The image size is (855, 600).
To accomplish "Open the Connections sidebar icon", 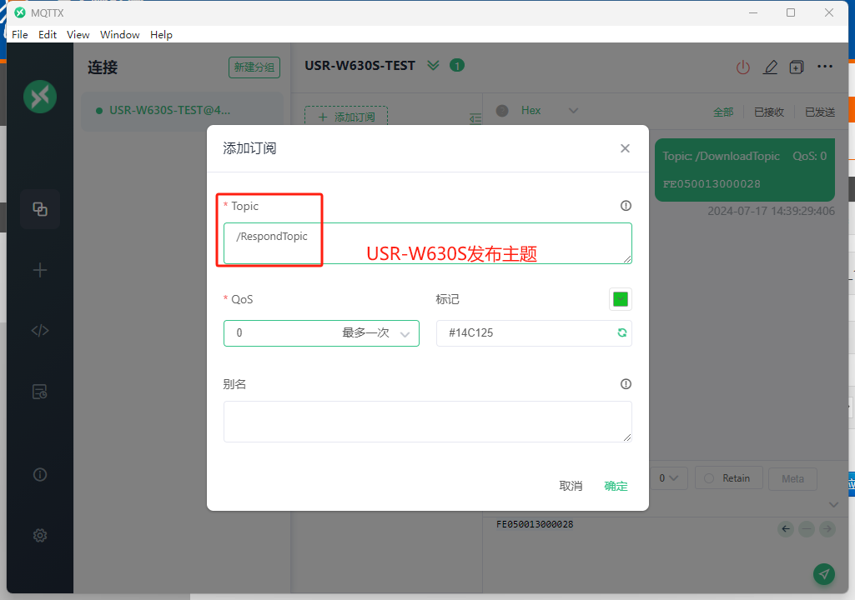I will [x=40, y=209].
